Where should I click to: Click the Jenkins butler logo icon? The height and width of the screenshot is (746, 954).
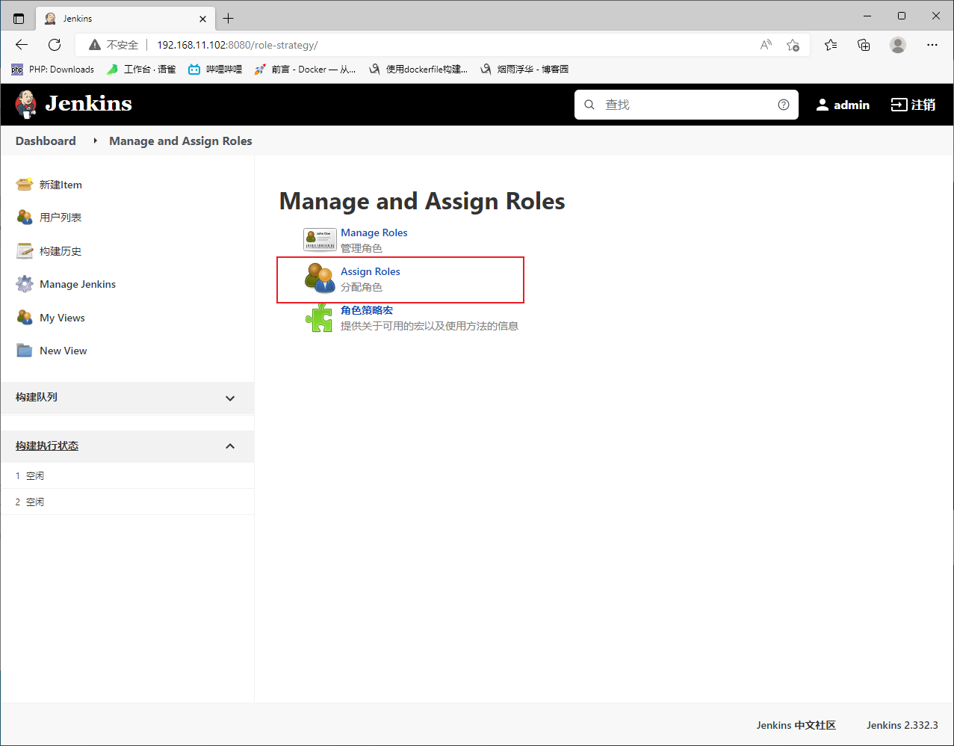click(25, 104)
